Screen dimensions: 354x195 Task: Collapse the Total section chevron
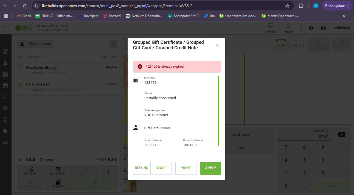click(20, 160)
